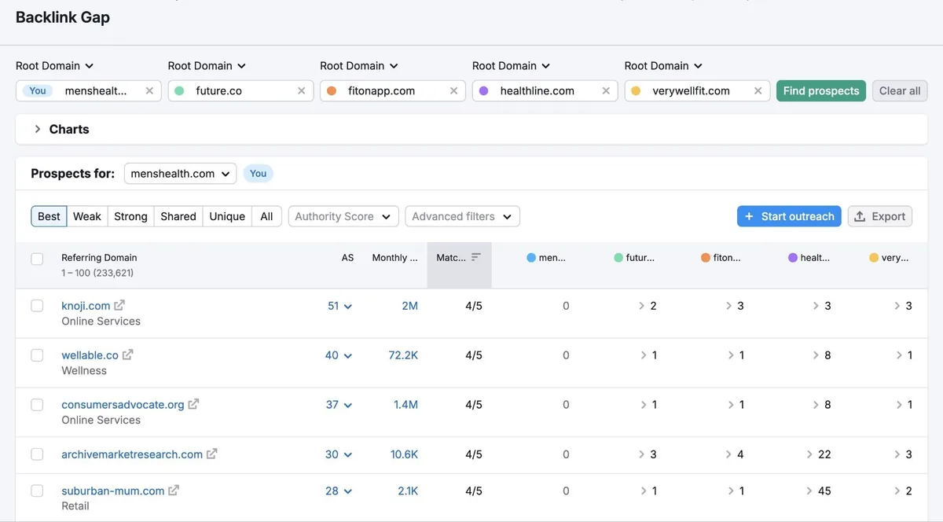Image resolution: width=943 pixels, height=522 pixels.
Task: Remove verywellfit.com from domain field
Action: coord(758,90)
